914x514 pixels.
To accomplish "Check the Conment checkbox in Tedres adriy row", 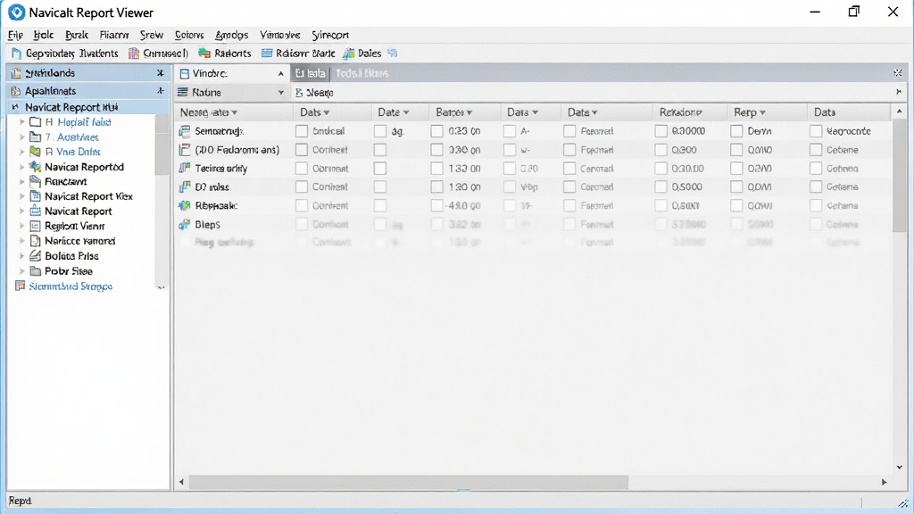I will click(302, 169).
